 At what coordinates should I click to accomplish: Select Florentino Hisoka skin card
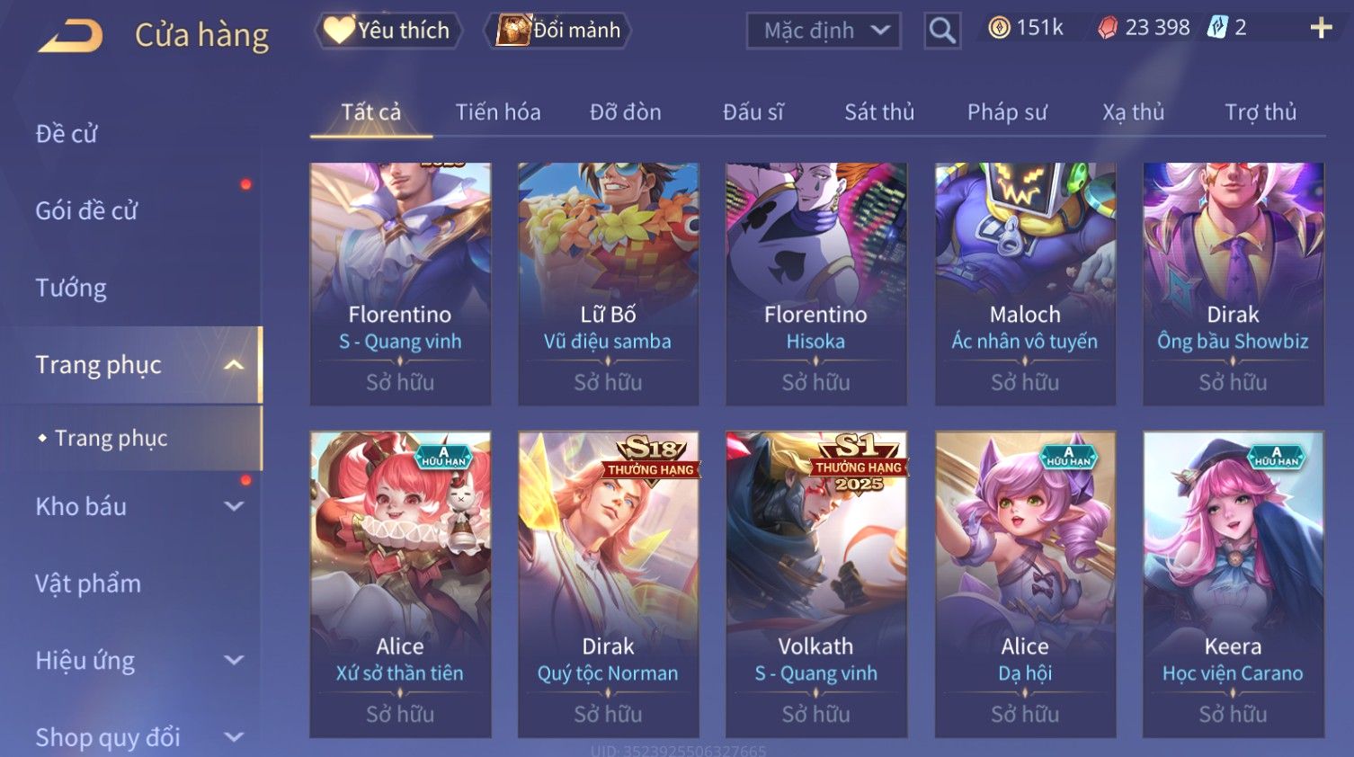[816, 283]
